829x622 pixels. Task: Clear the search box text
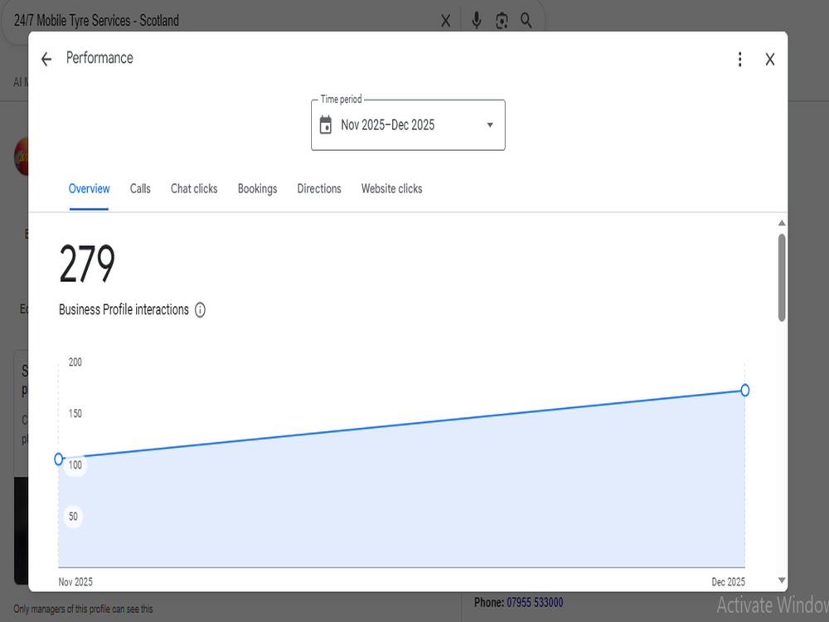click(446, 21)
